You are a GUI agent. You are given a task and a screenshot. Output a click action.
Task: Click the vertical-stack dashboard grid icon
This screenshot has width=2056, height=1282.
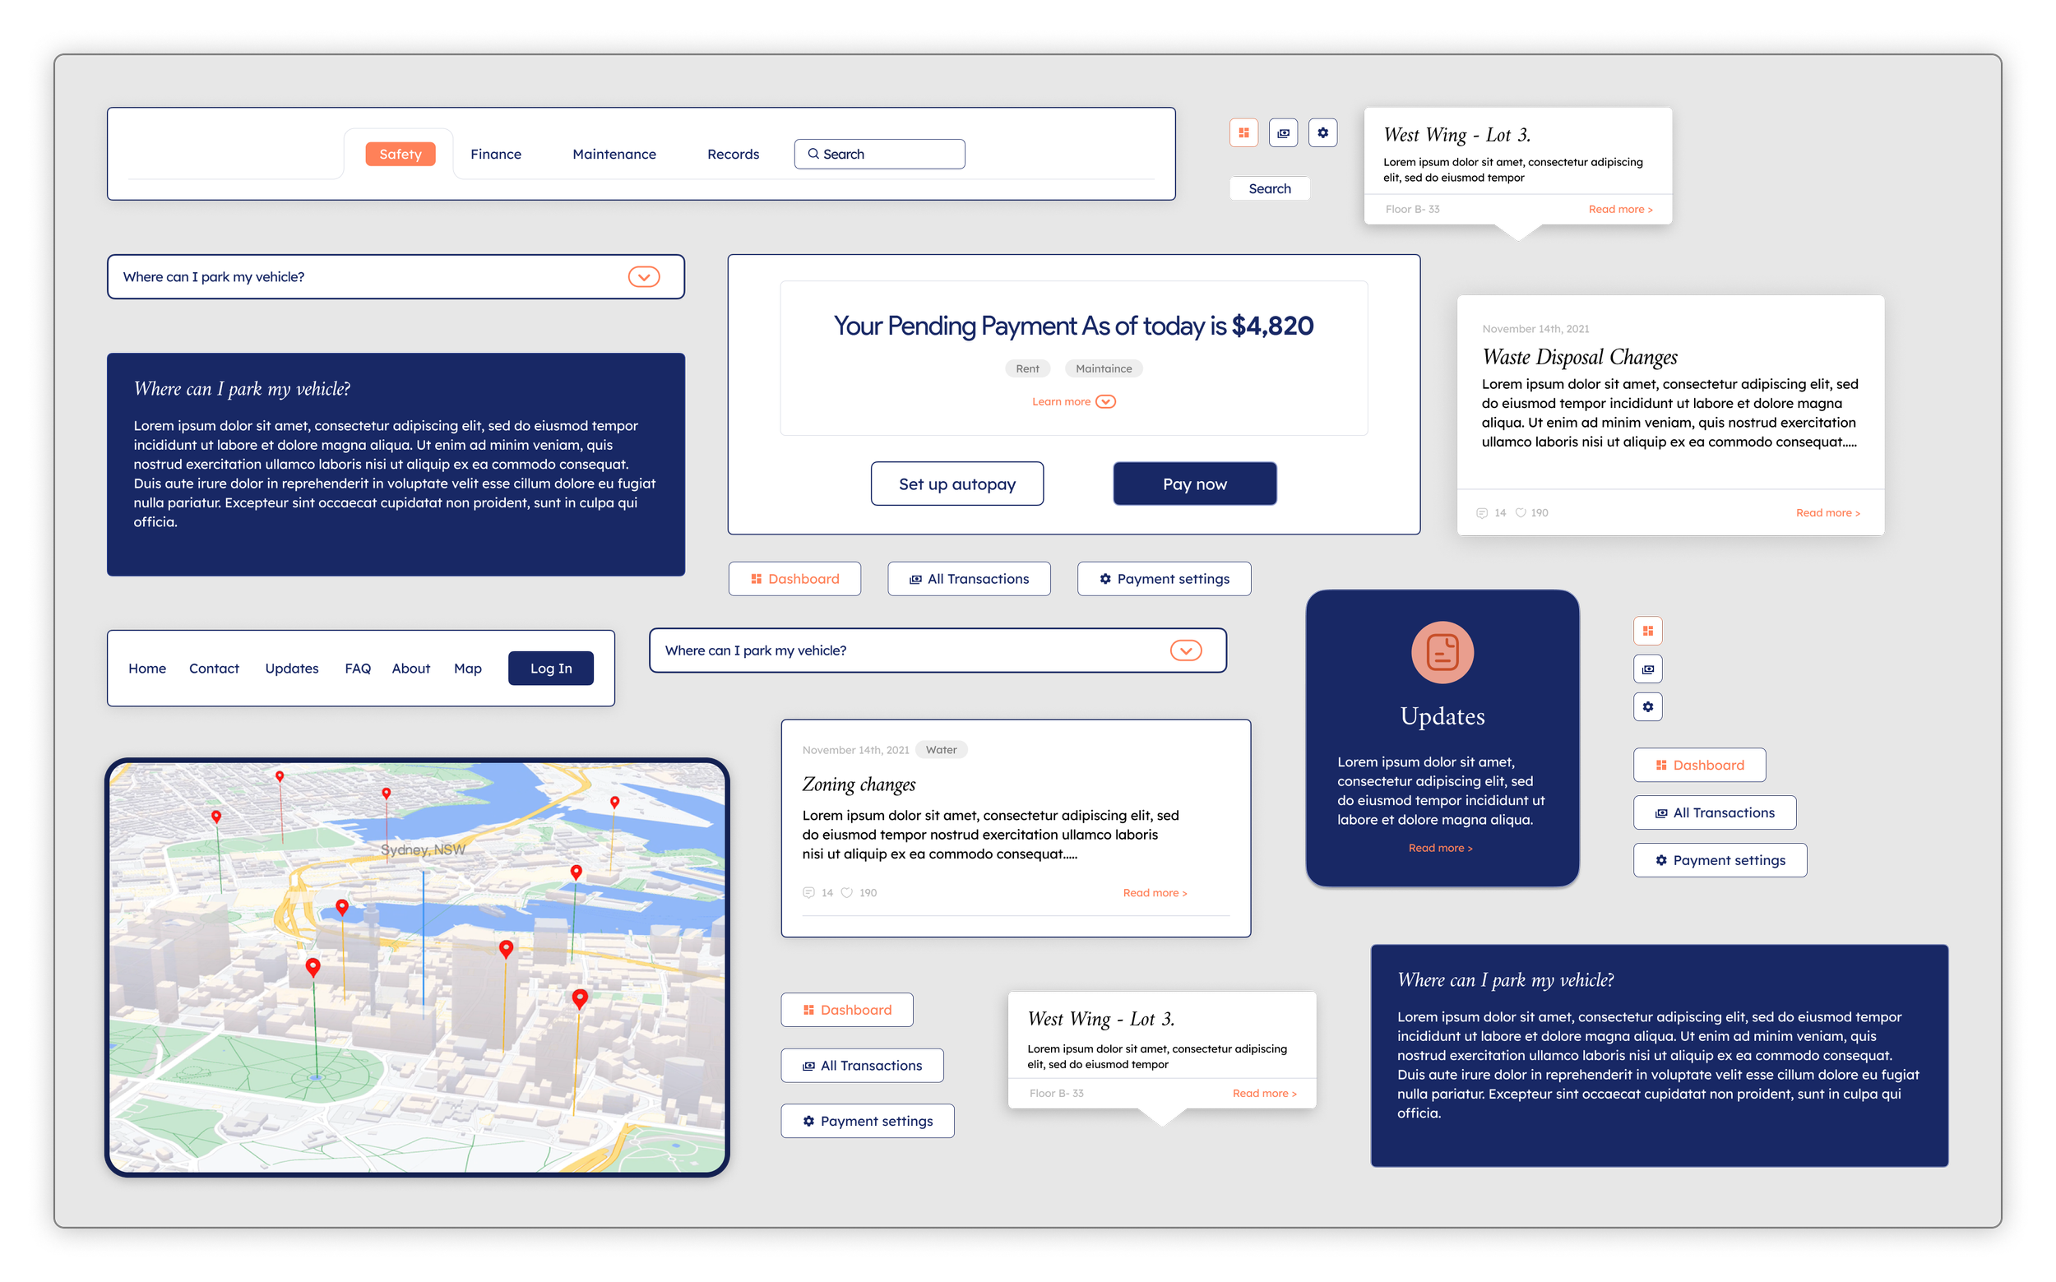point(1647,631)
